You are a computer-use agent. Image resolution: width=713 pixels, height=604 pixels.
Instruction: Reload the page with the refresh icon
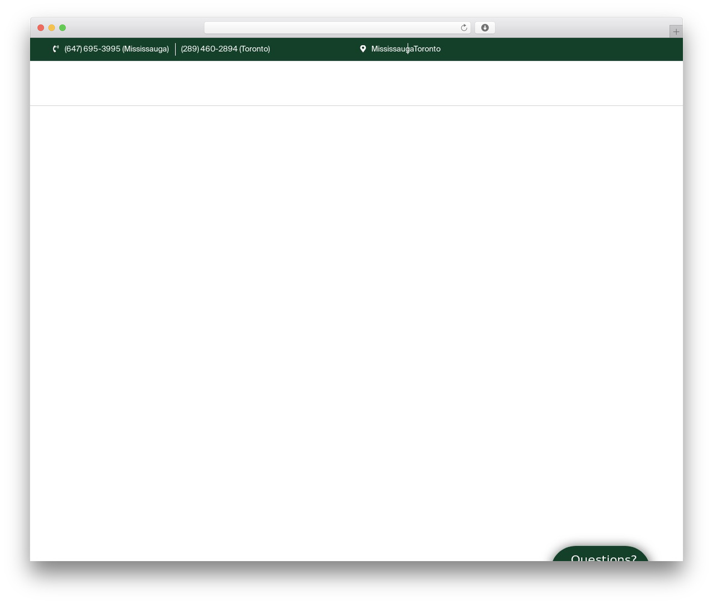pos(463,28)
